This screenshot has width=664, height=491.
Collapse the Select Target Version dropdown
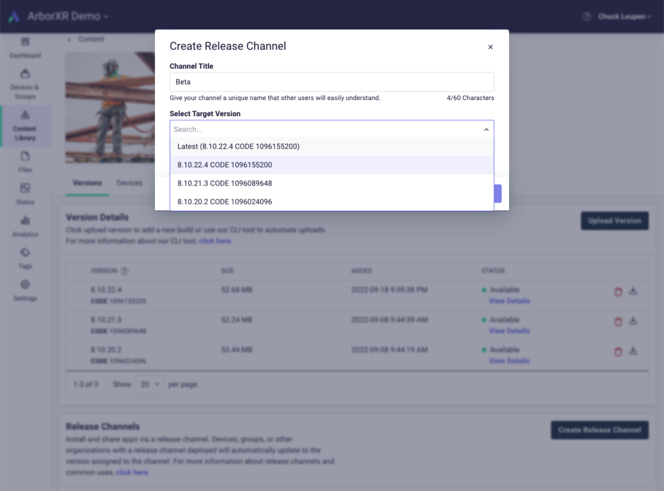[486, 129]
